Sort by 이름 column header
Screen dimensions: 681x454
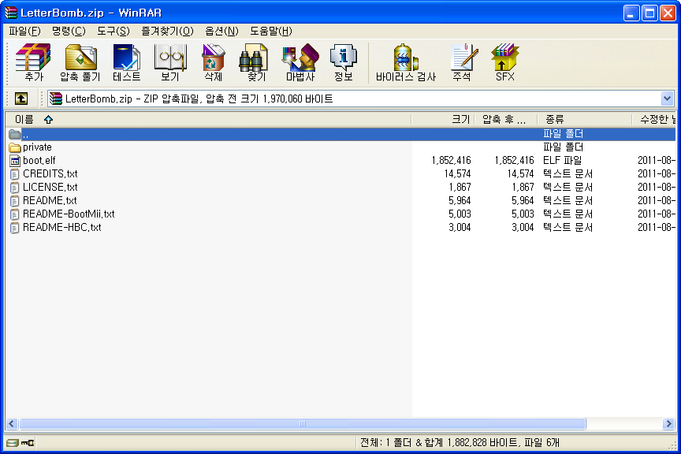coord(24,119)
